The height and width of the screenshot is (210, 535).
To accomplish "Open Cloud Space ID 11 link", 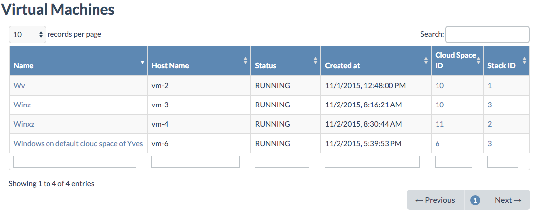I will 439,124.
